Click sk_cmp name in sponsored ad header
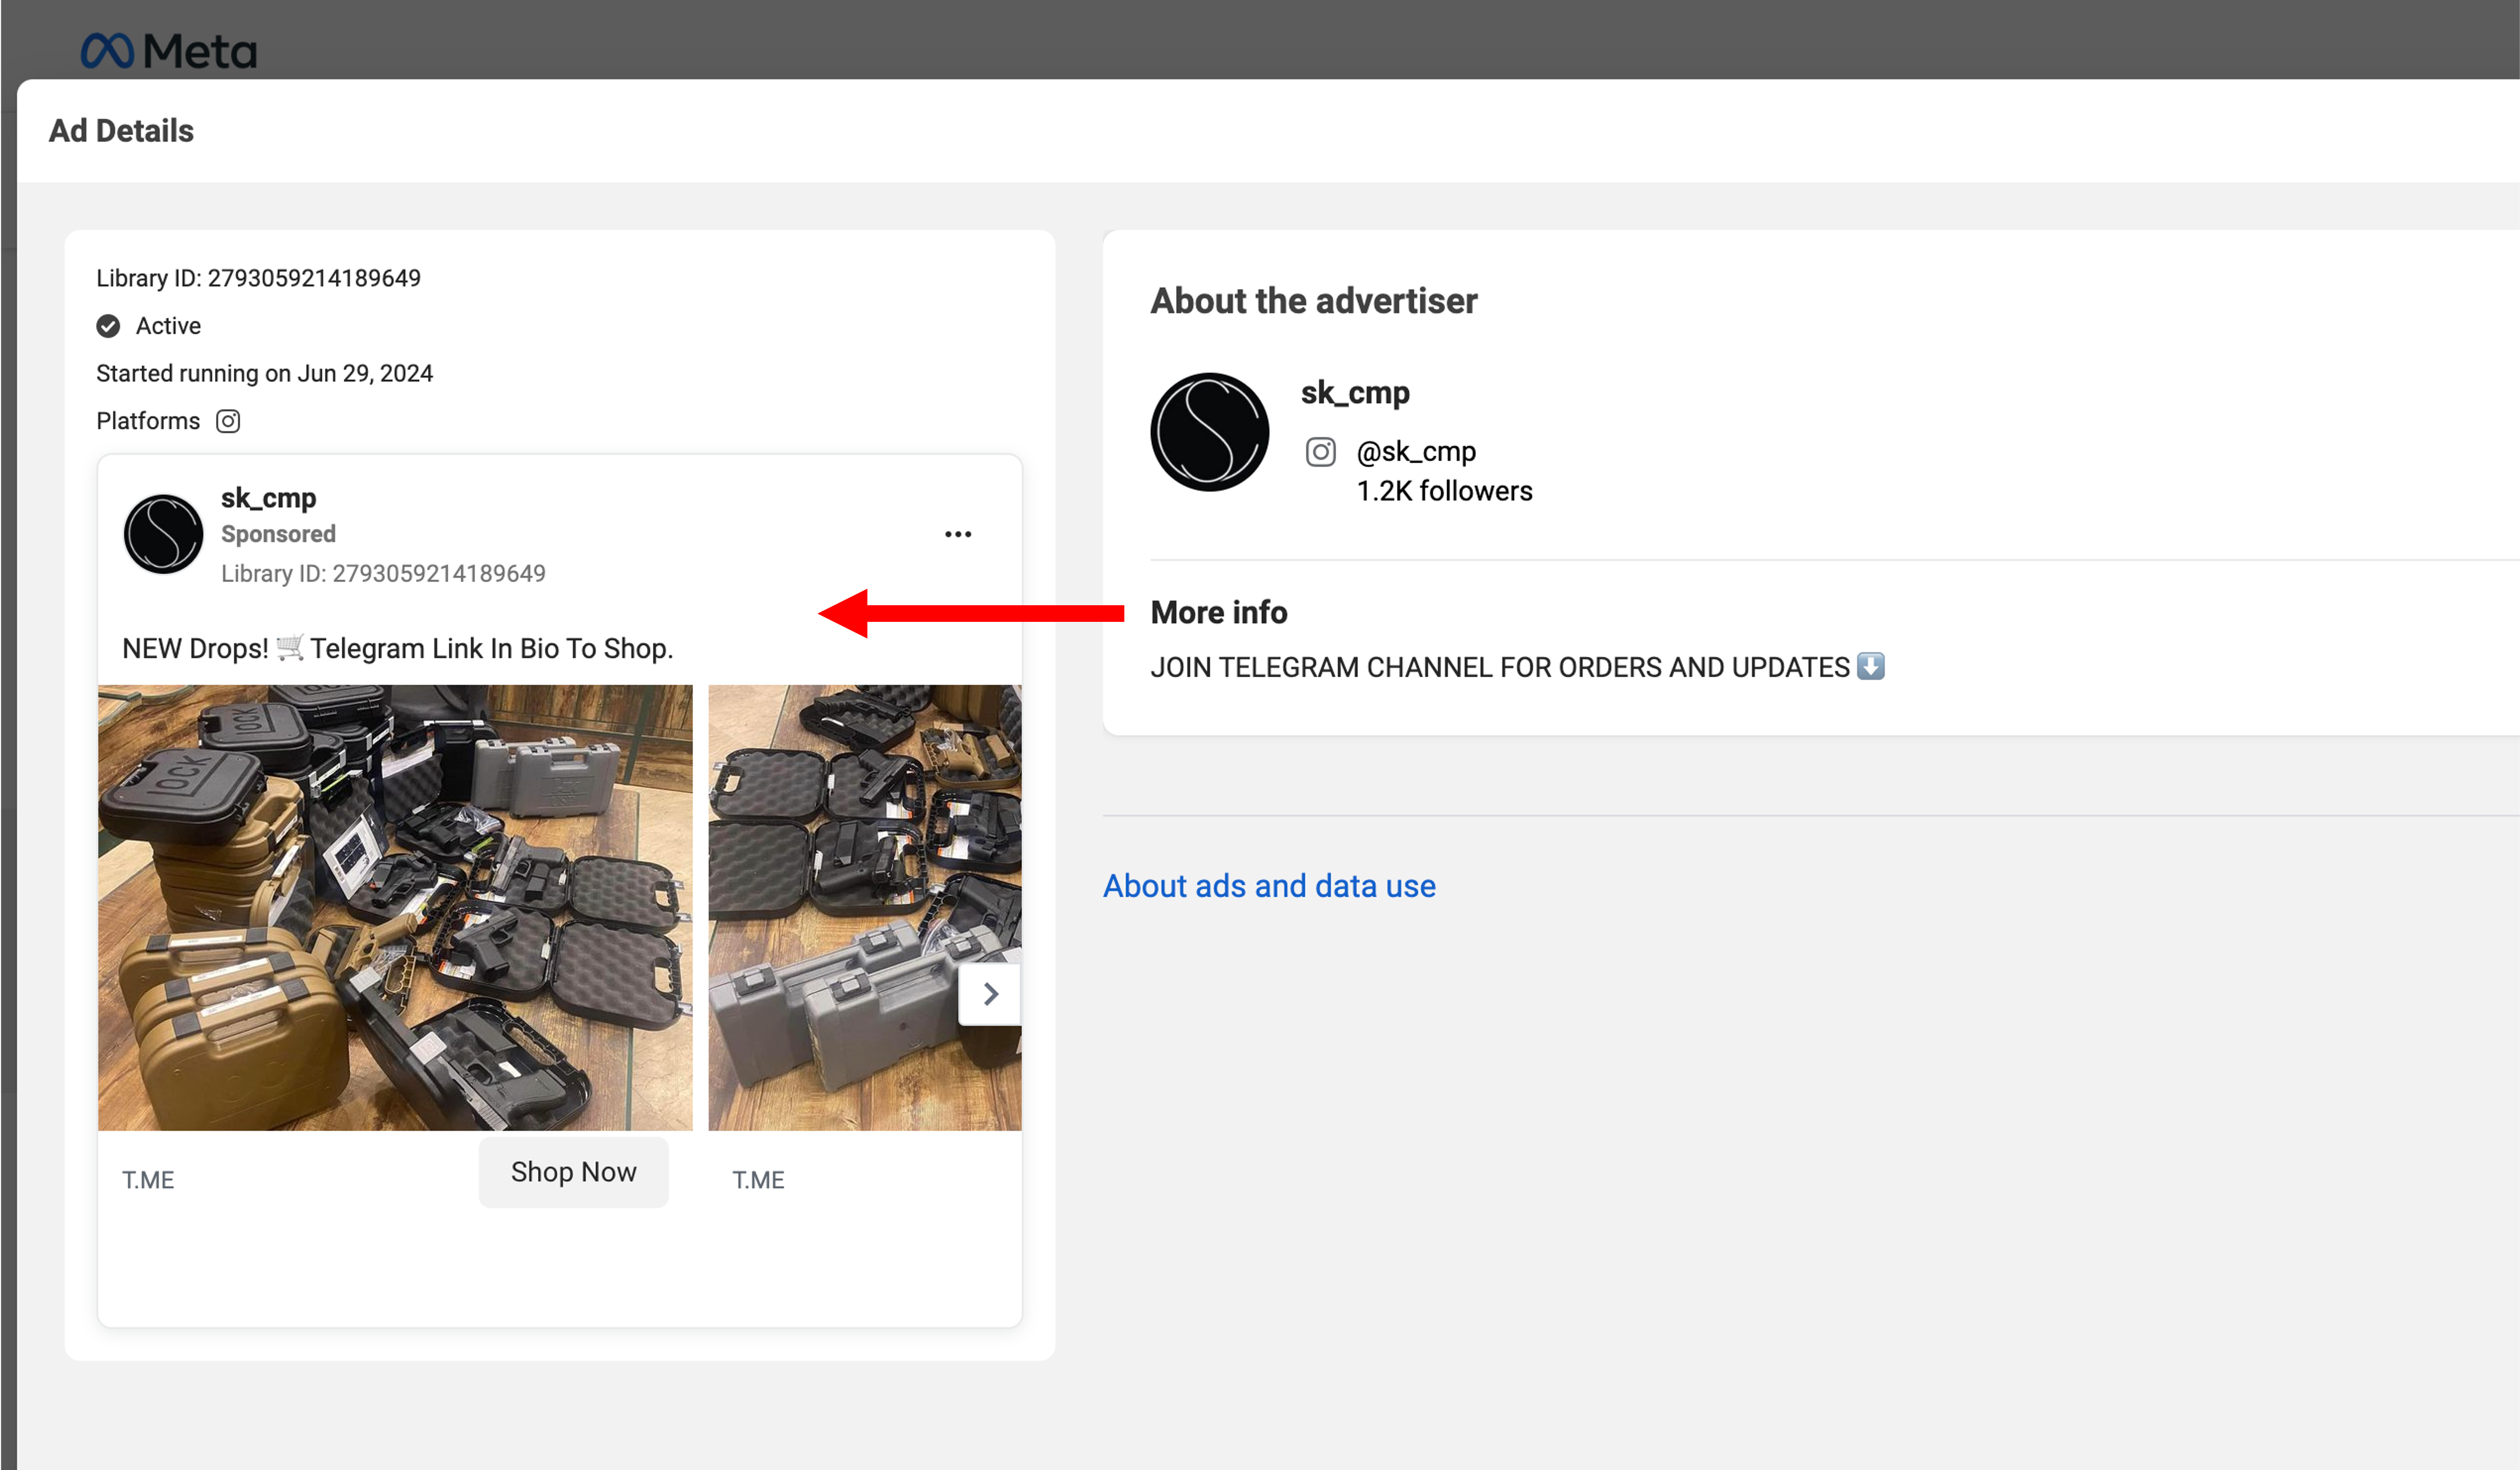The image size is (2520, 1470). pyautogui.click(x=268, y=498)
